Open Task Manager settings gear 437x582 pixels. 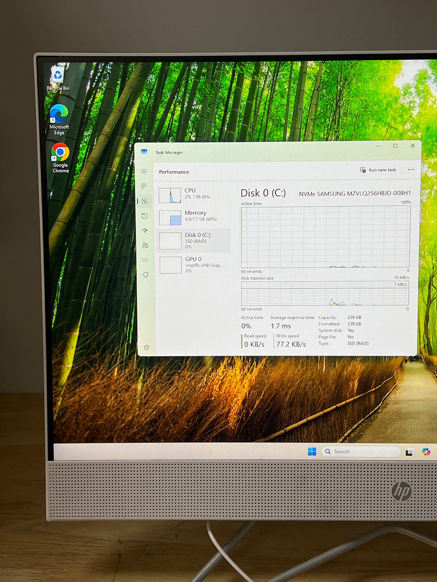146,347
